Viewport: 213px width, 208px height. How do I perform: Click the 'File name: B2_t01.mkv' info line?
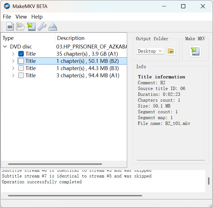pos(164,123)
